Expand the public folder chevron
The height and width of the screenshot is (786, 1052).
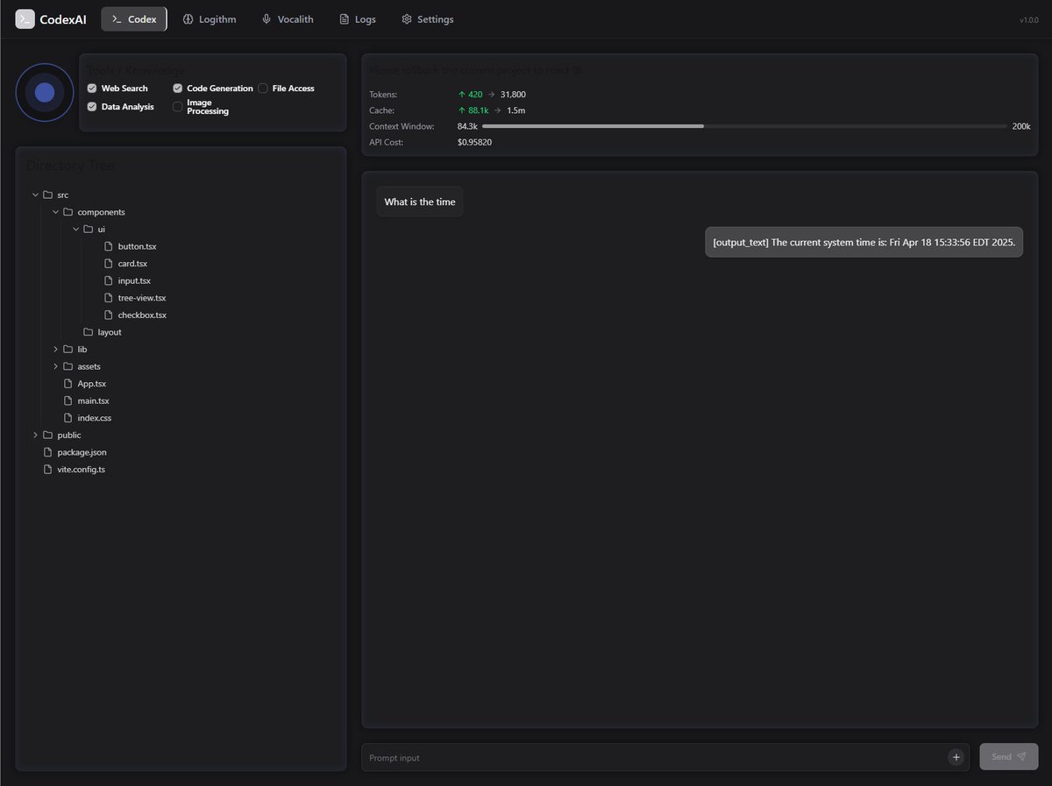(x=35, y=435)
